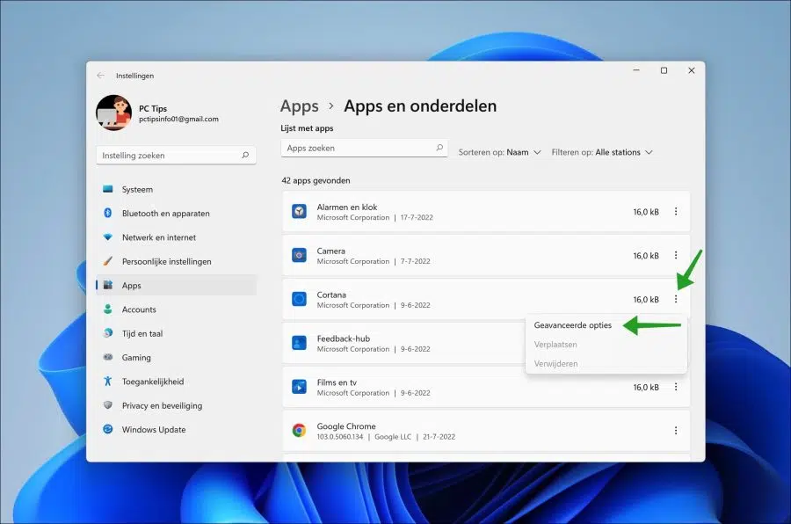Click the Google Chrome app icon
The width and height of the screenshot is (791, 524).
point(299,431)
